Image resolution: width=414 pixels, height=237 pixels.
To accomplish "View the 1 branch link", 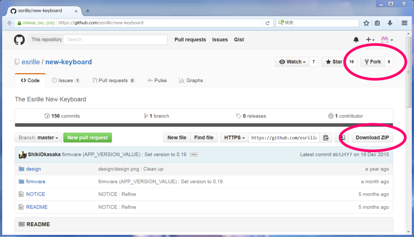I will tap(156, 116).
